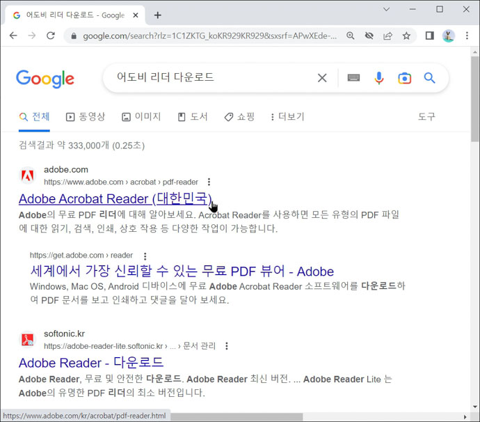
Task: Search by image with camera icon
Action: tap(404, 78)
